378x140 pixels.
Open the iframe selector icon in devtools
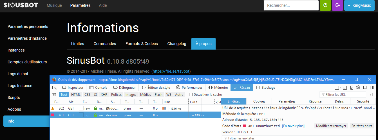tap(337, 88)
